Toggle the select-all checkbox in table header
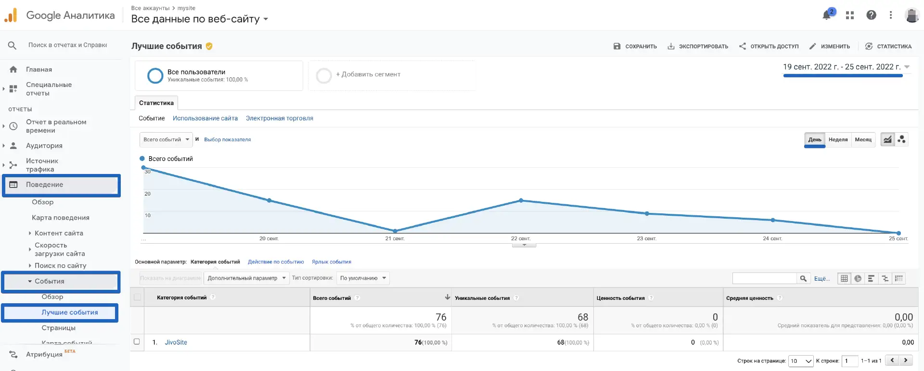 point(137,297)
